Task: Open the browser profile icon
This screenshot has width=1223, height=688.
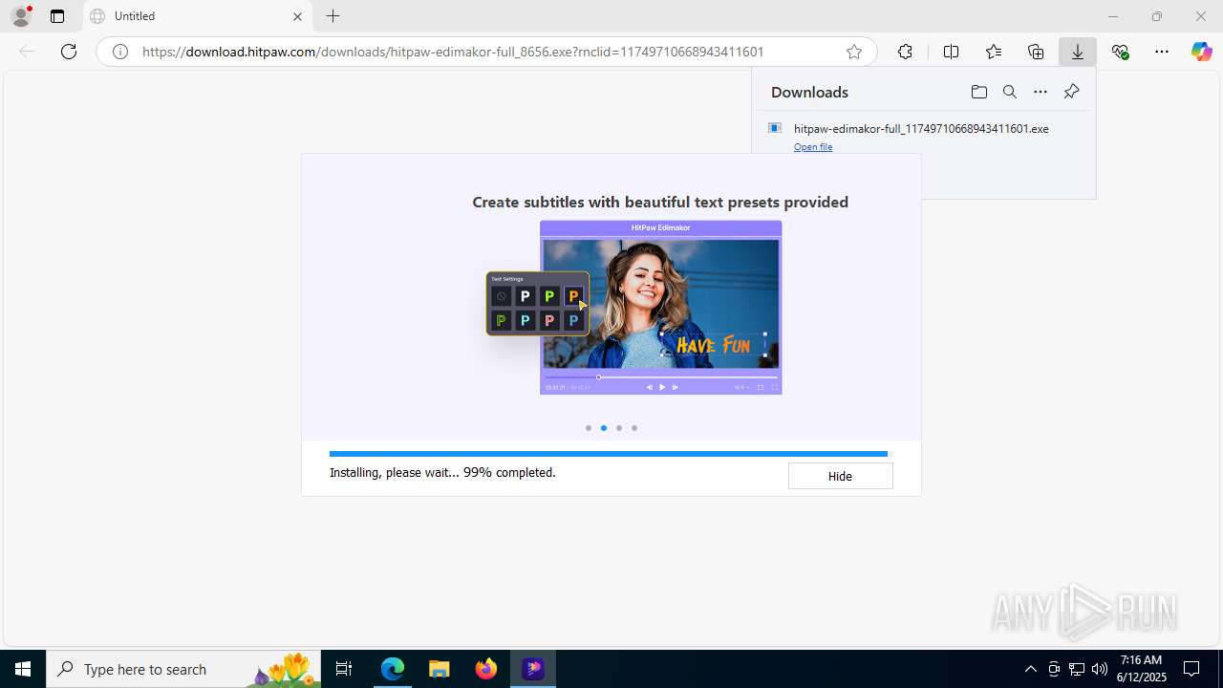Action: coord(21,16)
